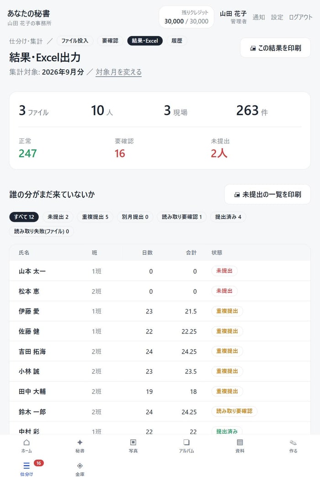This screenshot has height=481, width=320.
Task: Click the 要確認 16 count
Action: click(x=120, y=153)
